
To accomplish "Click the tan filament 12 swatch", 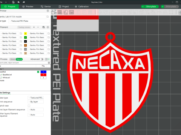I will coord(25,53).
